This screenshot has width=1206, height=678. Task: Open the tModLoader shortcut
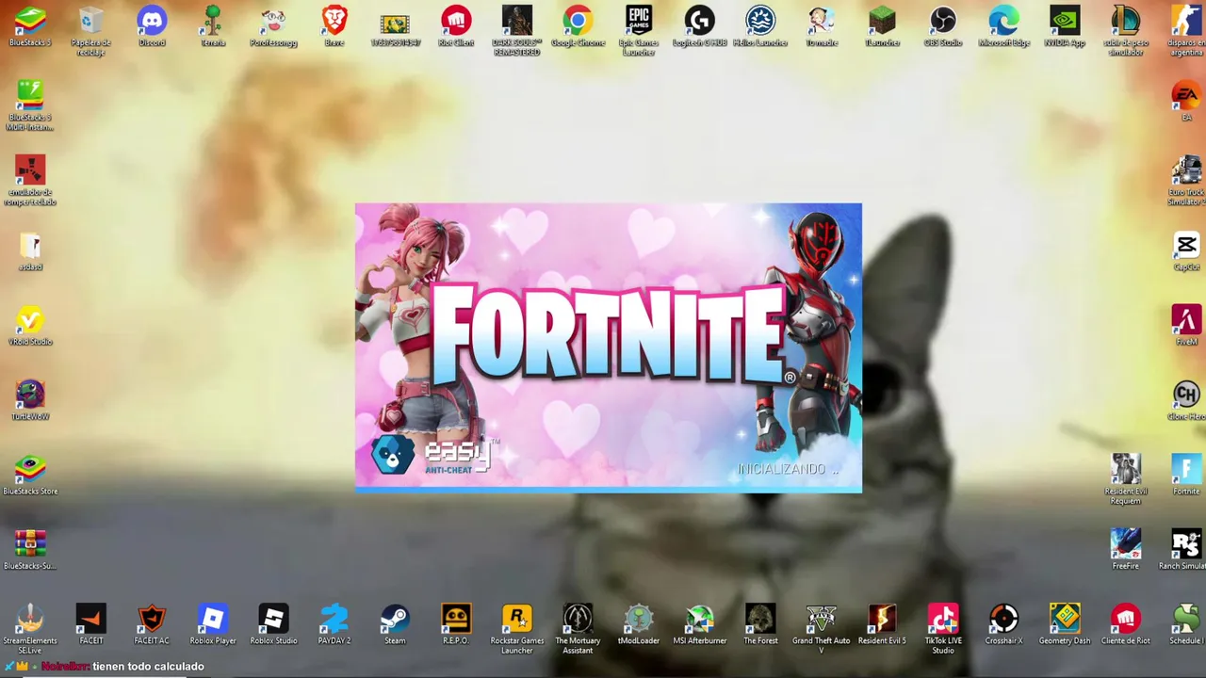pyautogui.click(x=639, y=624)
